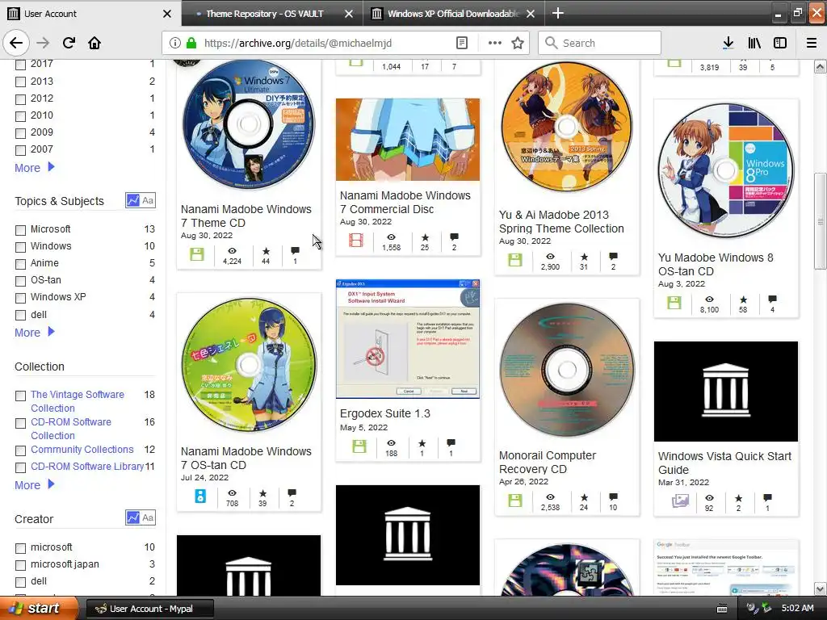Screen dimensions: 827x620
Task: Enable the Anime topic filter
Action: click(x=20, y=264)
